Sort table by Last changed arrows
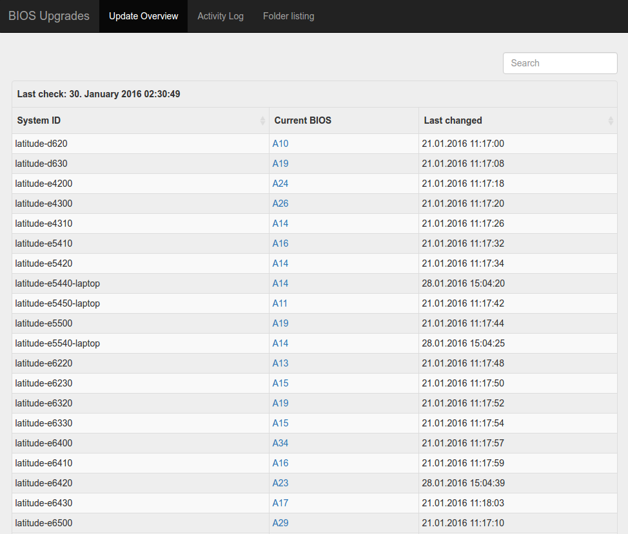The width and height of the screenshot is (628, 534). point(611,120)
